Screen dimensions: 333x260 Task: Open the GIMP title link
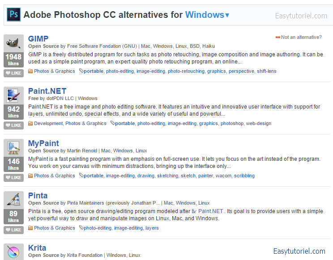[38, 39]
